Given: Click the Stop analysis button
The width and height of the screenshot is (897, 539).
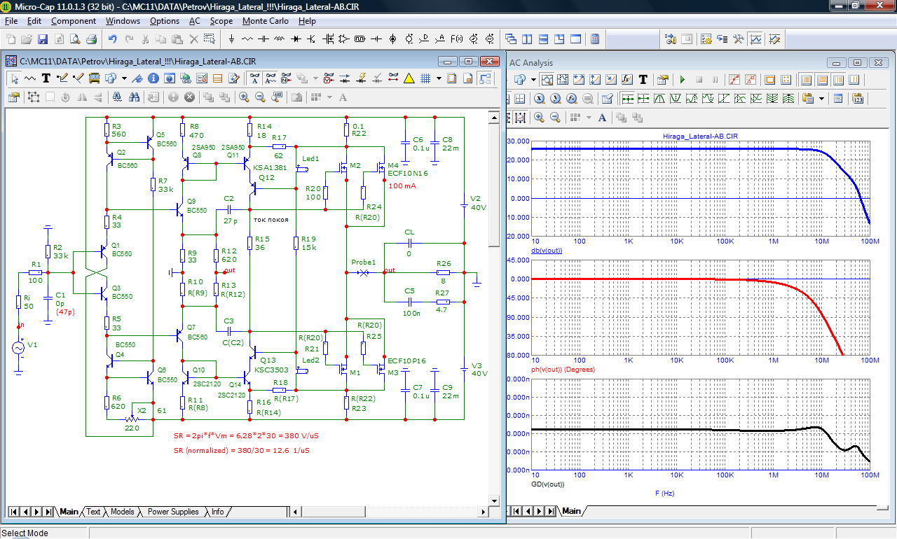Looking at the screenshot, I should pos(699,80).
